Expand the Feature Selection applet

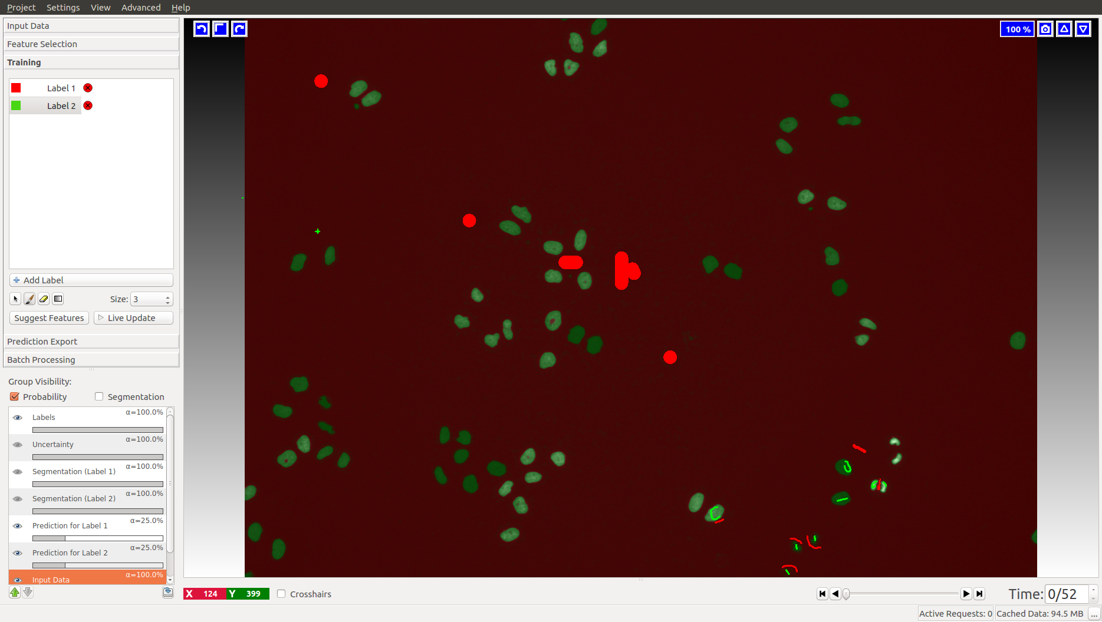pyautogui.click(x=91, y=44)
